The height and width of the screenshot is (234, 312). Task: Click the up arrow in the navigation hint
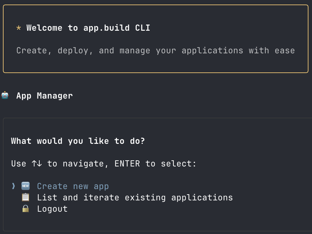tap(34, 164)
